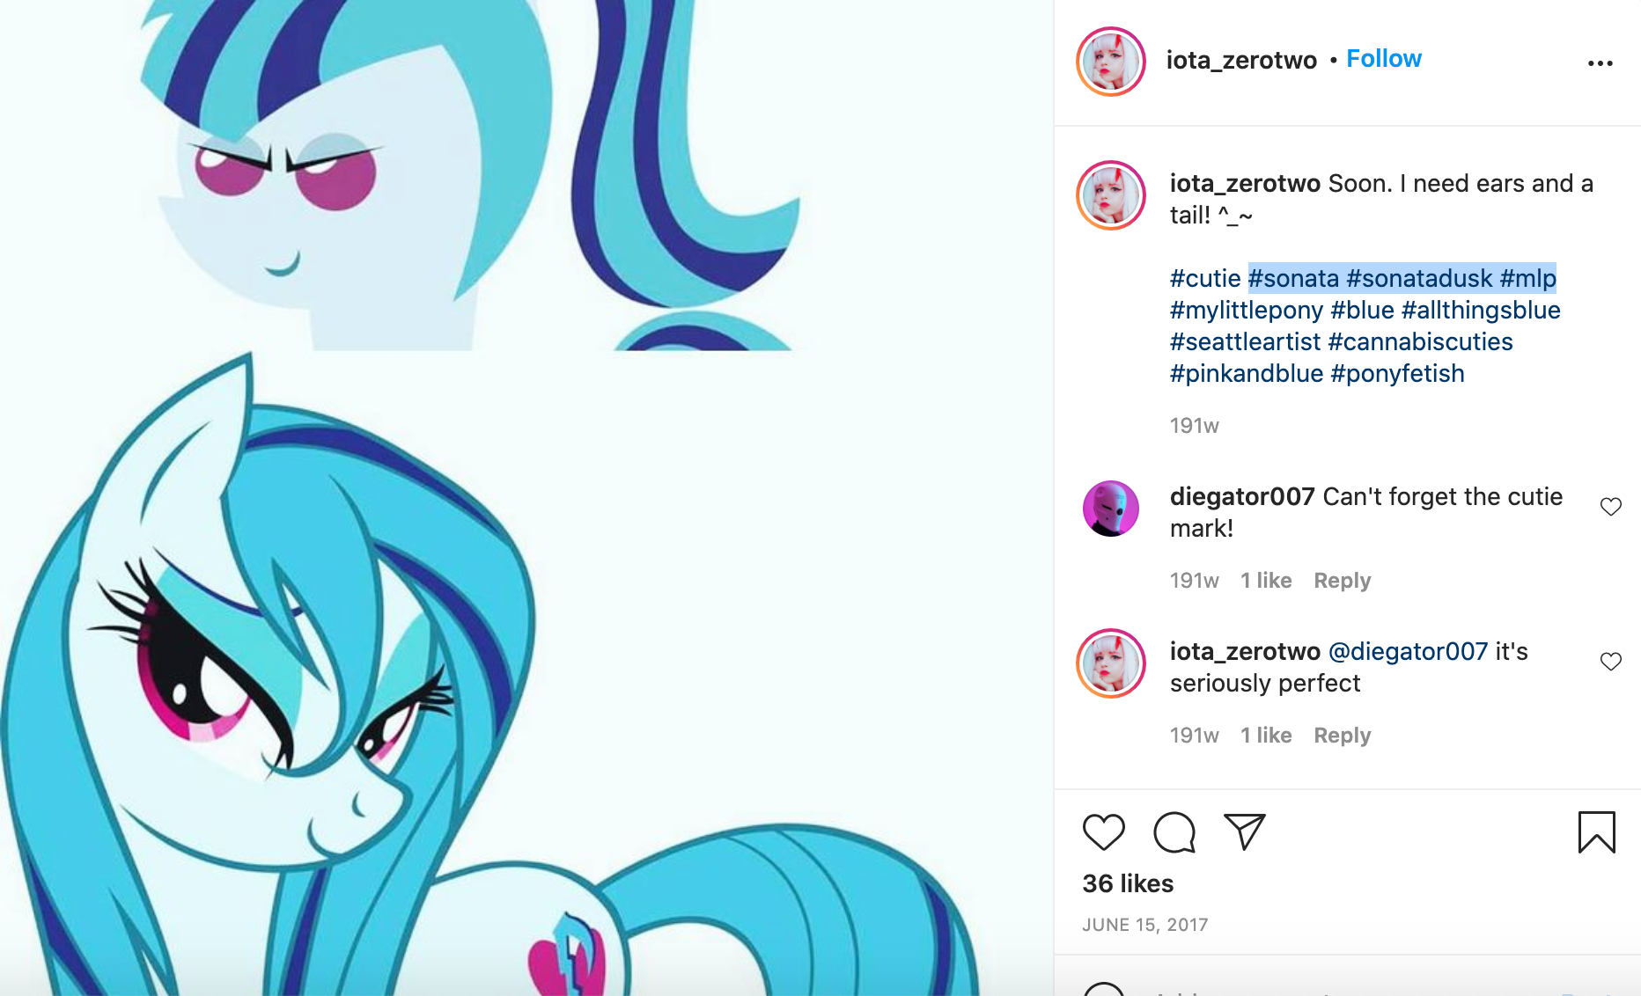Click the blue pony artwork image
The height and width of the screenshot is (996, 1641).
pos(526,498)
